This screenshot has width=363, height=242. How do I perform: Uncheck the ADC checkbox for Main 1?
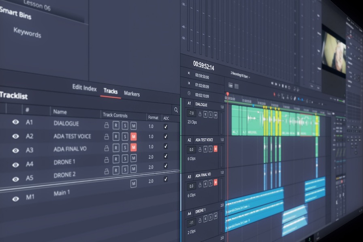[x=166, y=179]
